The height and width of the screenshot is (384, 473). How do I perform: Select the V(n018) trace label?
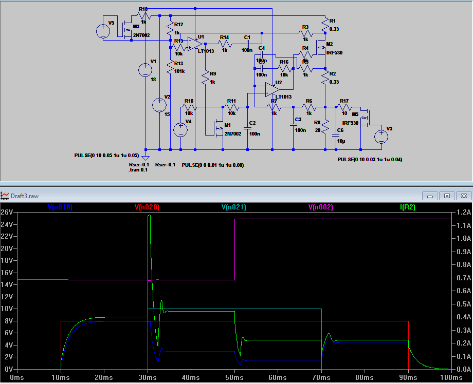(60, 207)
